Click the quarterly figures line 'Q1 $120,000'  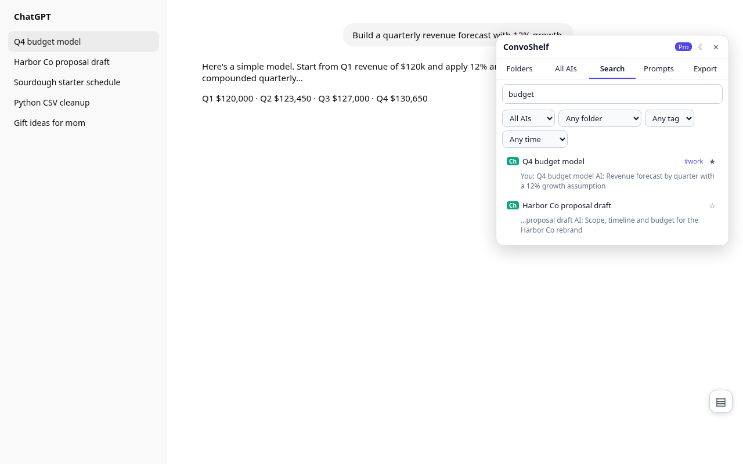pyautogui.click(x=315, y=99)
